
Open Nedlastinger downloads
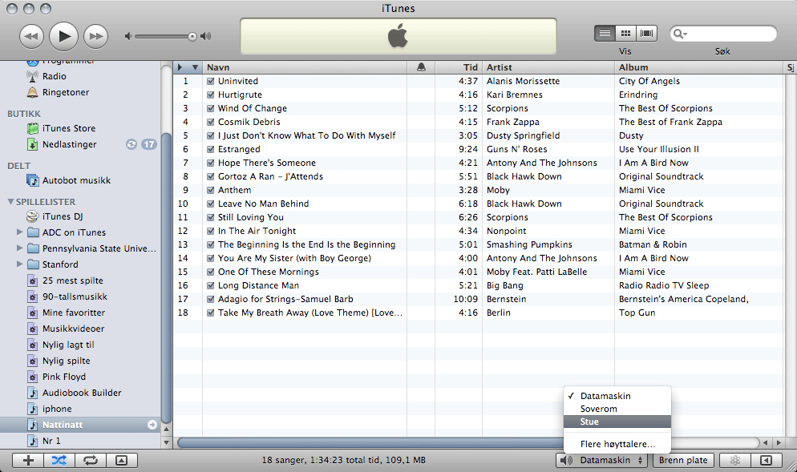tap(69, 144)
